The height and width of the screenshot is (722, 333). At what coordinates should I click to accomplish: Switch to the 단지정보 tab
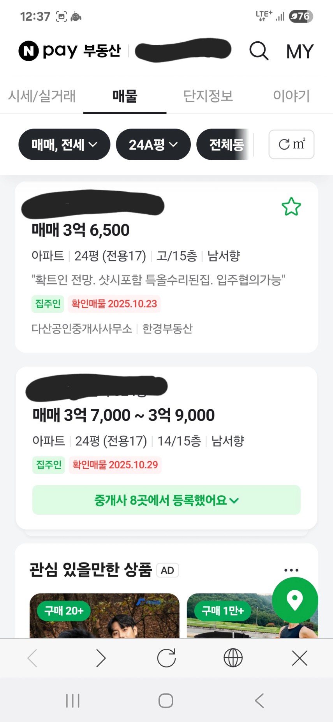click(208, 96)
